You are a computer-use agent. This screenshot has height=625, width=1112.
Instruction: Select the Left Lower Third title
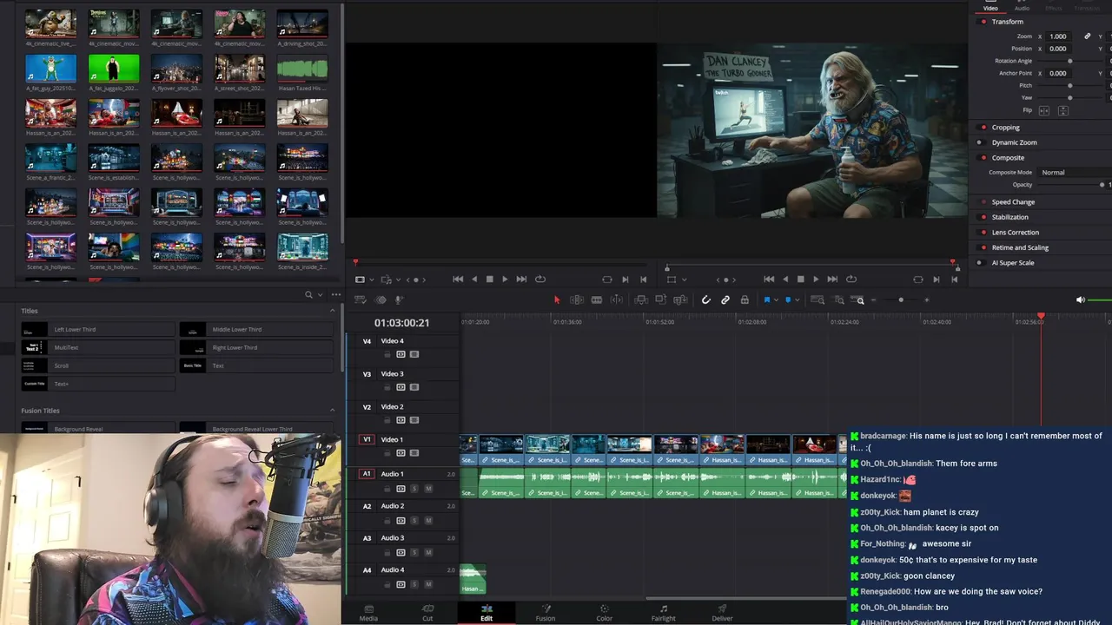(98, 330)
